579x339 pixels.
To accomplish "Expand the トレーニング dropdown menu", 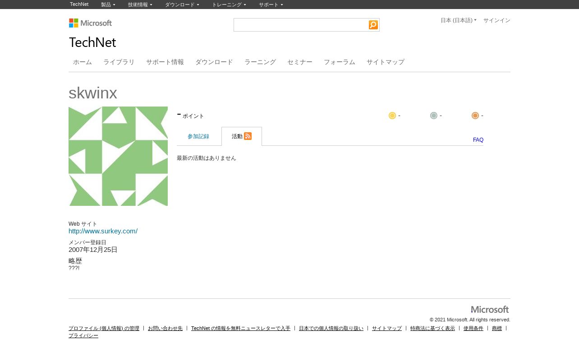I will click(229, 5).
